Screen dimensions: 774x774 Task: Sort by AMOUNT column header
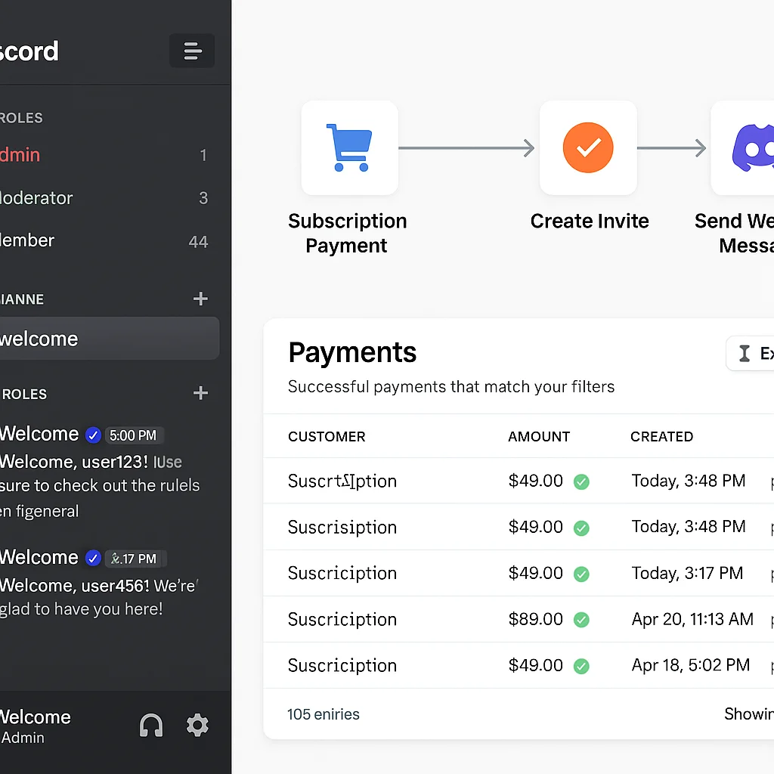[x=539, y=437]
